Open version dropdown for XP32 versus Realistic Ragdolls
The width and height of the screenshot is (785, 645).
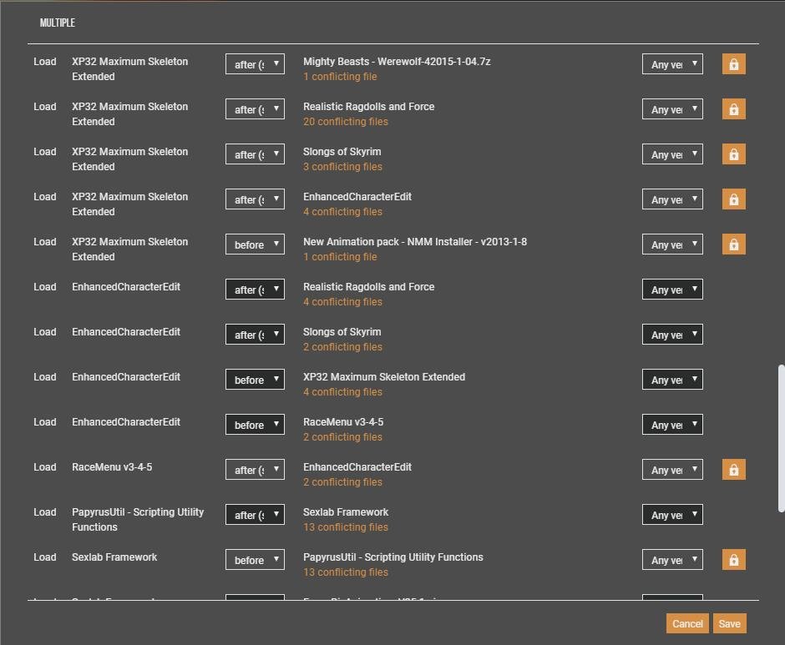click(672, 109)
